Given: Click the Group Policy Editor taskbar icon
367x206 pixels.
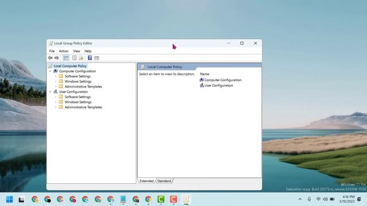Looking at the screenshot, I should coord(186,199).
